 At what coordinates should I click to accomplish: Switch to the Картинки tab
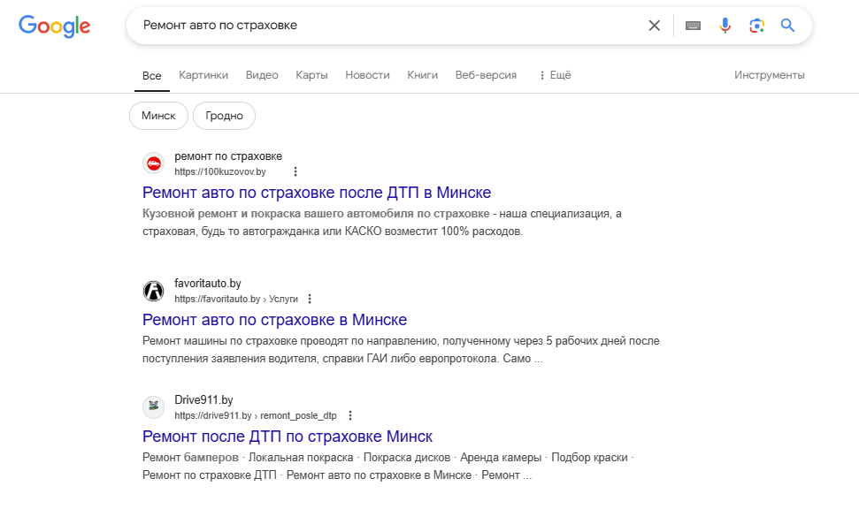click(203, 75)
